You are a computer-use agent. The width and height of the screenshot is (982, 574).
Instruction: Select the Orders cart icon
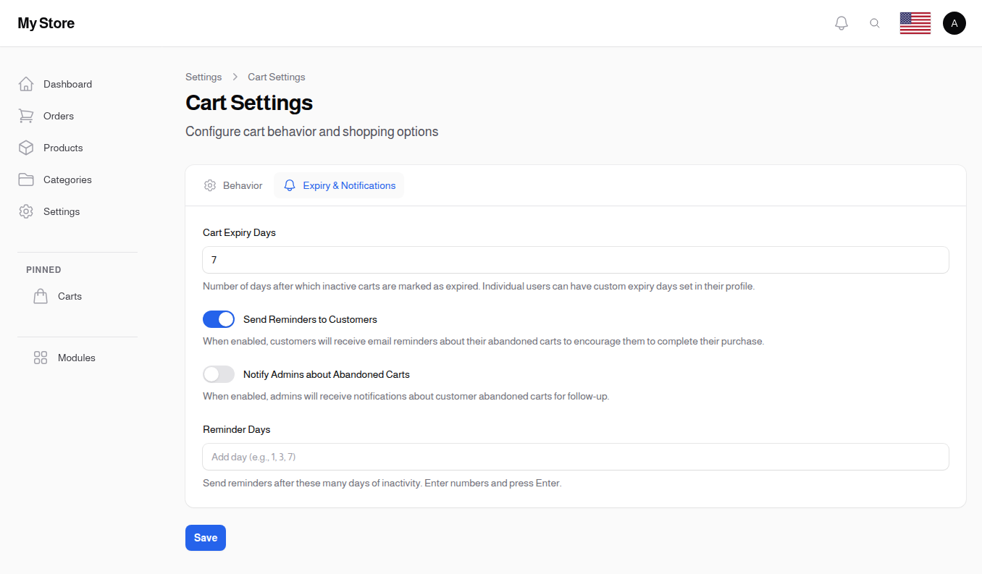click(26, 116)
